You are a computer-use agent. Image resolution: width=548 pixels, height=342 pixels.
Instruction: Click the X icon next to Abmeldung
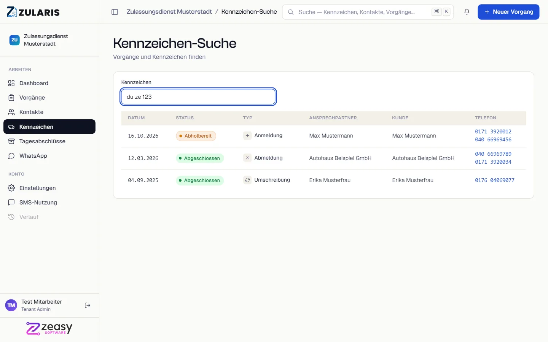[247, 158]
